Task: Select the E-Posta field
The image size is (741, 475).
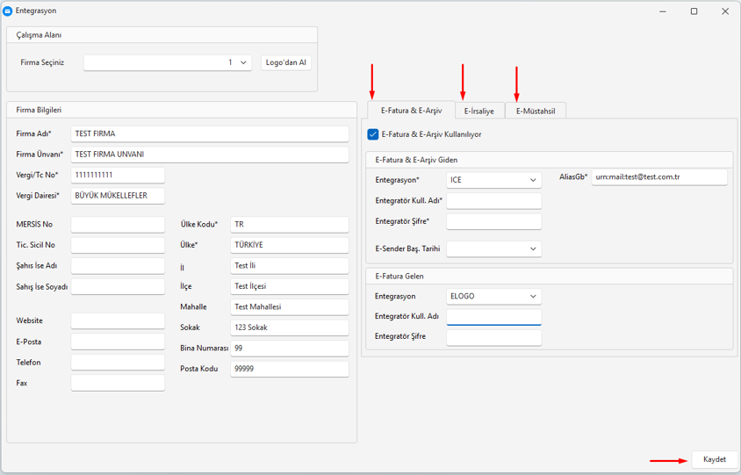Action: tap(118, 342)
